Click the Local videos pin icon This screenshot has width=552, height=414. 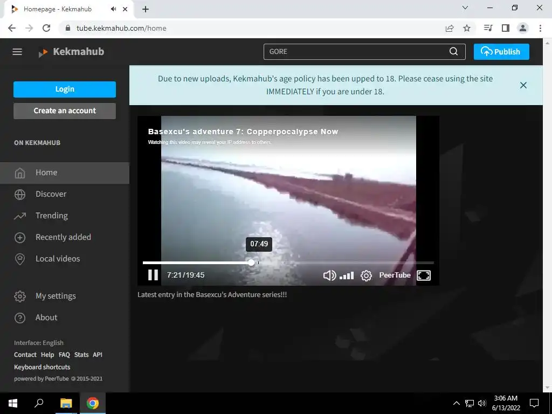(20, 259)
